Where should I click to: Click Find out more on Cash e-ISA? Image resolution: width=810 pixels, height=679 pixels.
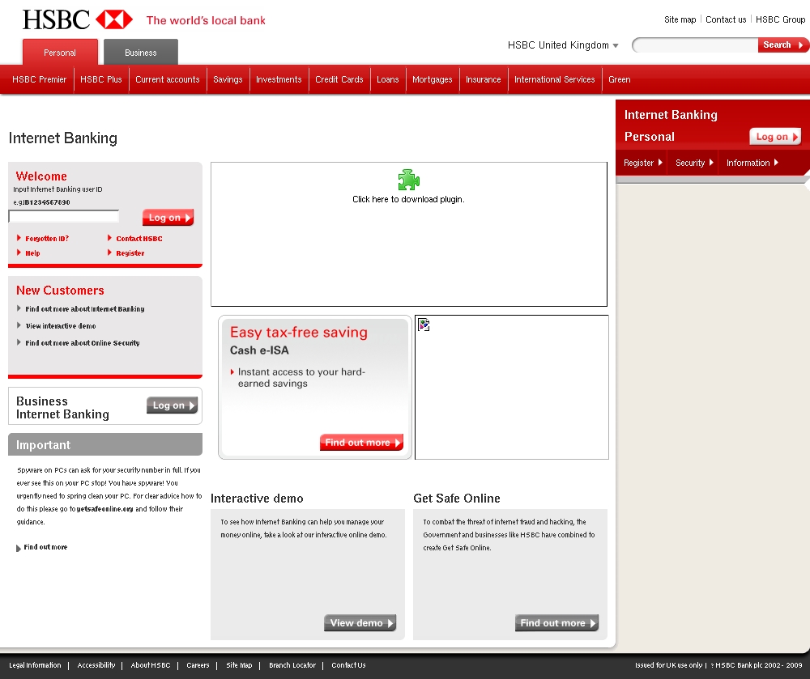click(x=361, y=443)
